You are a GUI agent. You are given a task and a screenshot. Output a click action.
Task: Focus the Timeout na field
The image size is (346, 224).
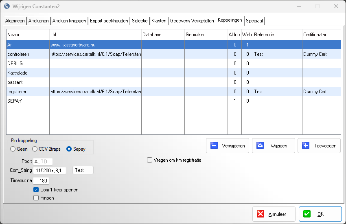point(41,181)
